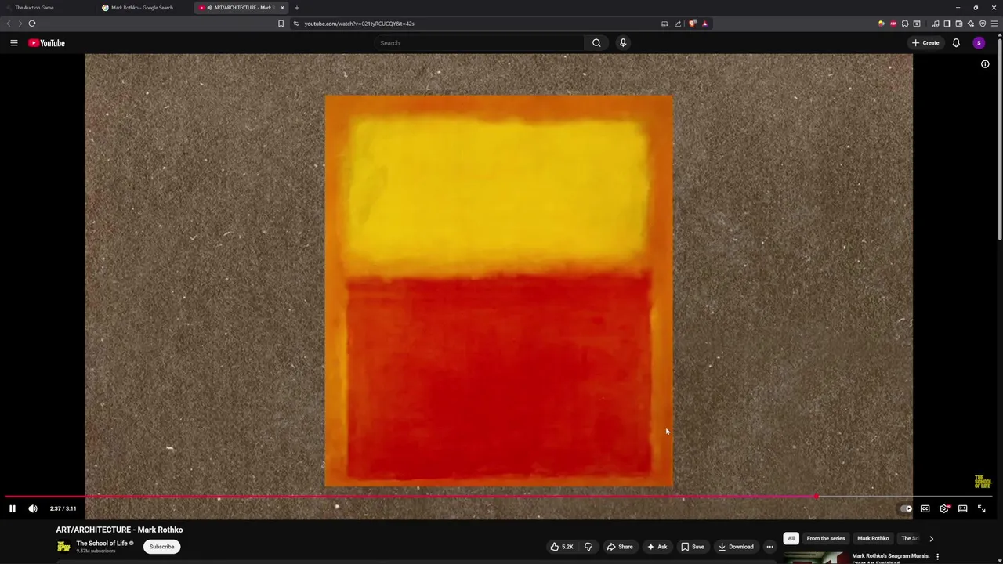Toggle autoplay switch in player
This screenshot has height=564, width=1003.
tap(906, 508)
